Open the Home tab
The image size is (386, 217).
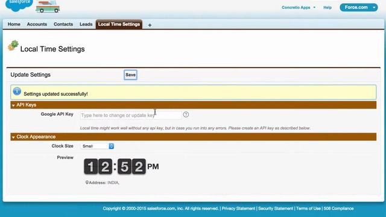tap(14, 24)
